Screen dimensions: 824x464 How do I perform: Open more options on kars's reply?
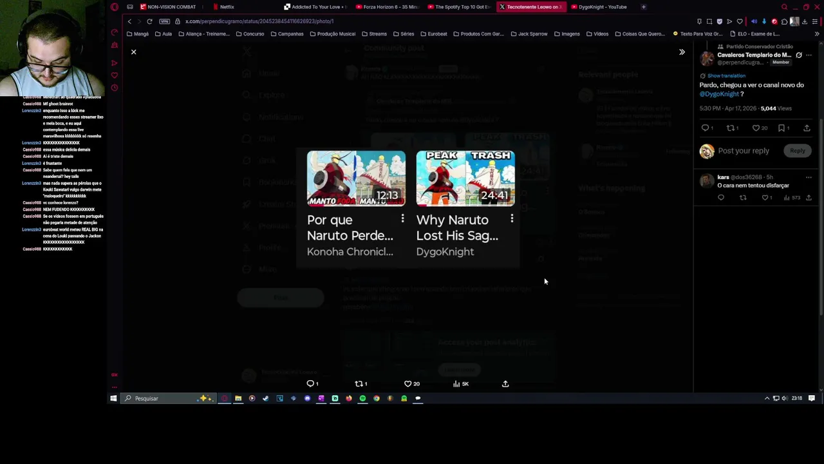(809, 177)
